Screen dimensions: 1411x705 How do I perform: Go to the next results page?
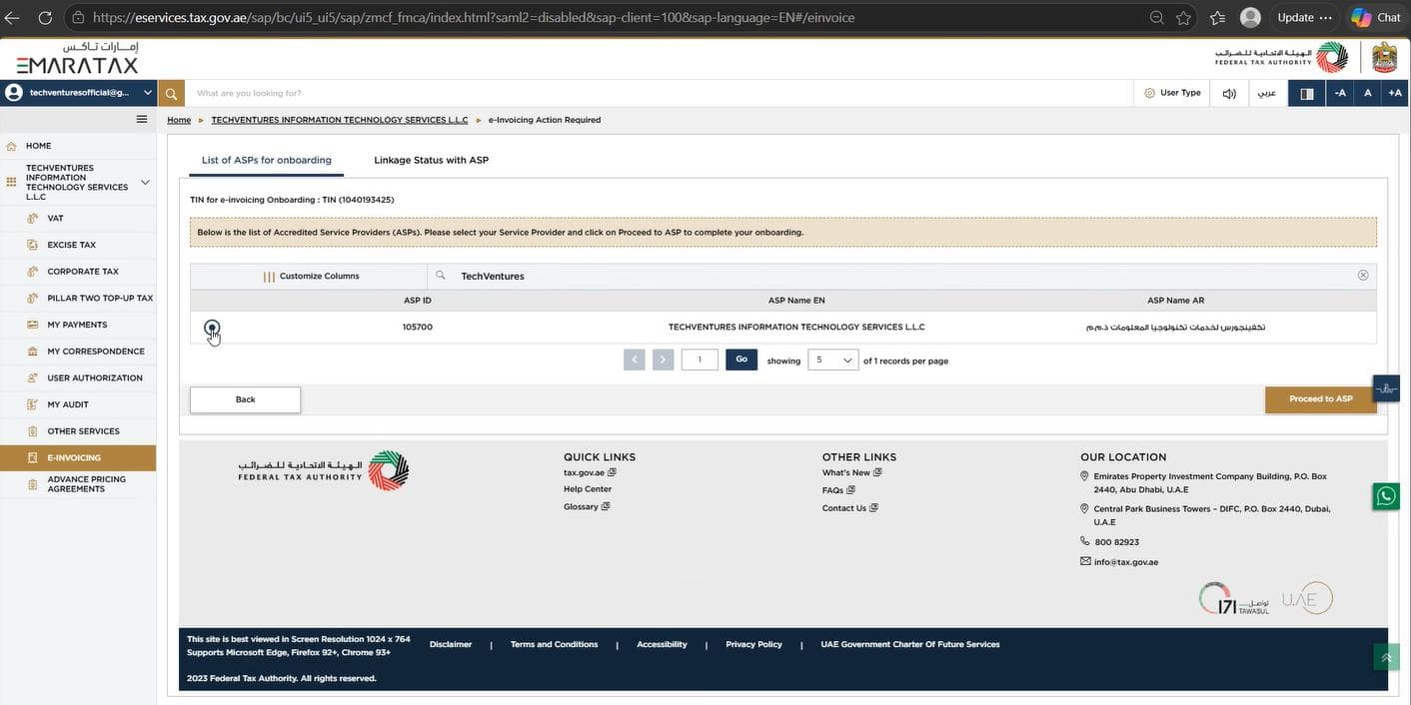pos(663,359)
